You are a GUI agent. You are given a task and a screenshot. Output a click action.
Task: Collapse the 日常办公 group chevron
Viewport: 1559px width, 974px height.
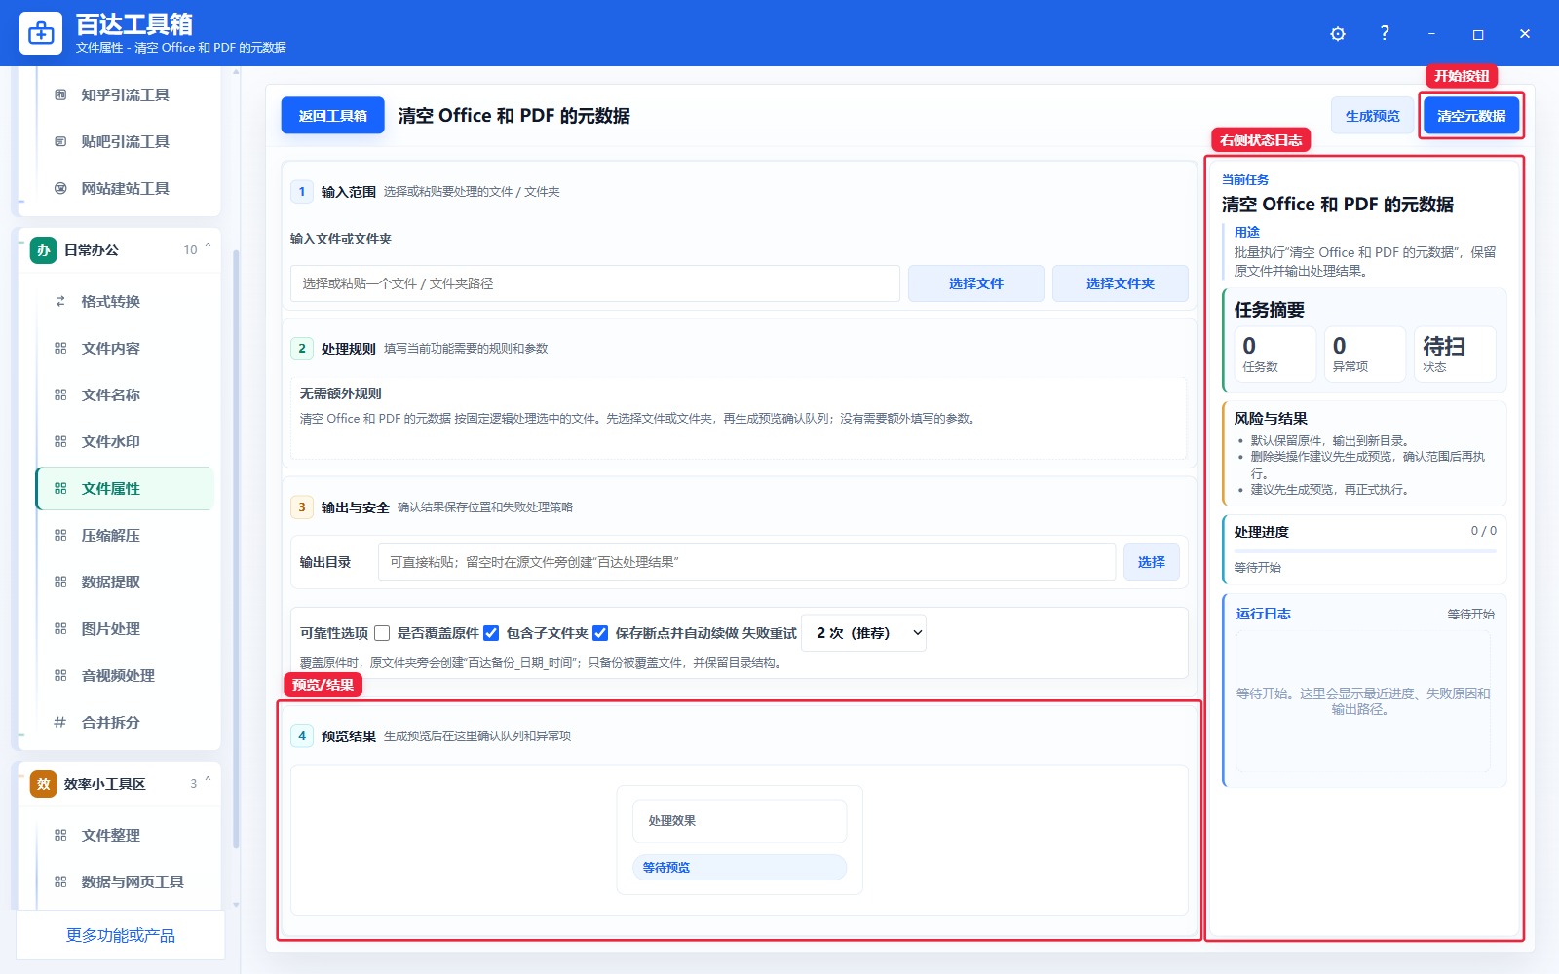[208, 247]
